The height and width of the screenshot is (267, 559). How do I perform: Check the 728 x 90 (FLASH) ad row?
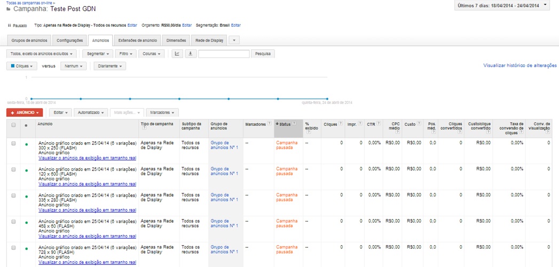[x=13, y=247]
